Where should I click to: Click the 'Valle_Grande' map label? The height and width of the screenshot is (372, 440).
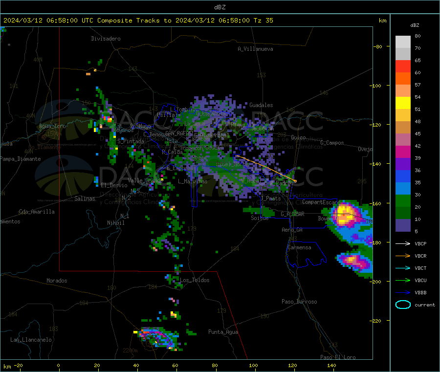[145, 180]
